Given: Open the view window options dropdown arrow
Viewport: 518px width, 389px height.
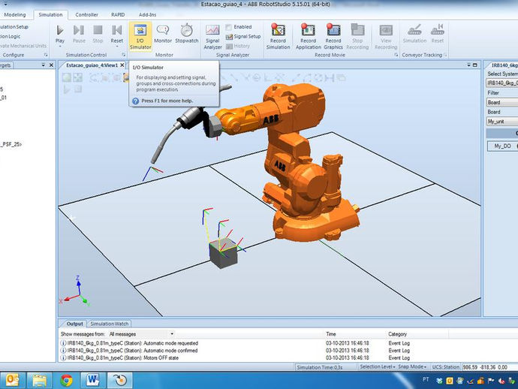Looking at the screenshot, I should coord(468,65).
